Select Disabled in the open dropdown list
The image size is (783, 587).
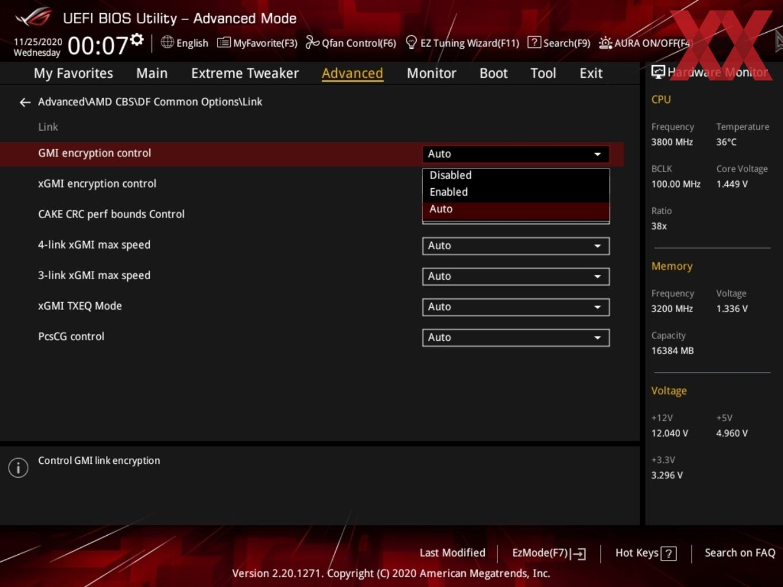[516, 176]
